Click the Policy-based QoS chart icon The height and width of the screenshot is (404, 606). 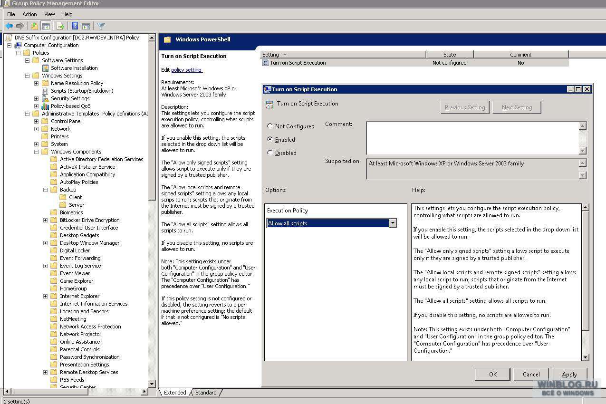46,106
